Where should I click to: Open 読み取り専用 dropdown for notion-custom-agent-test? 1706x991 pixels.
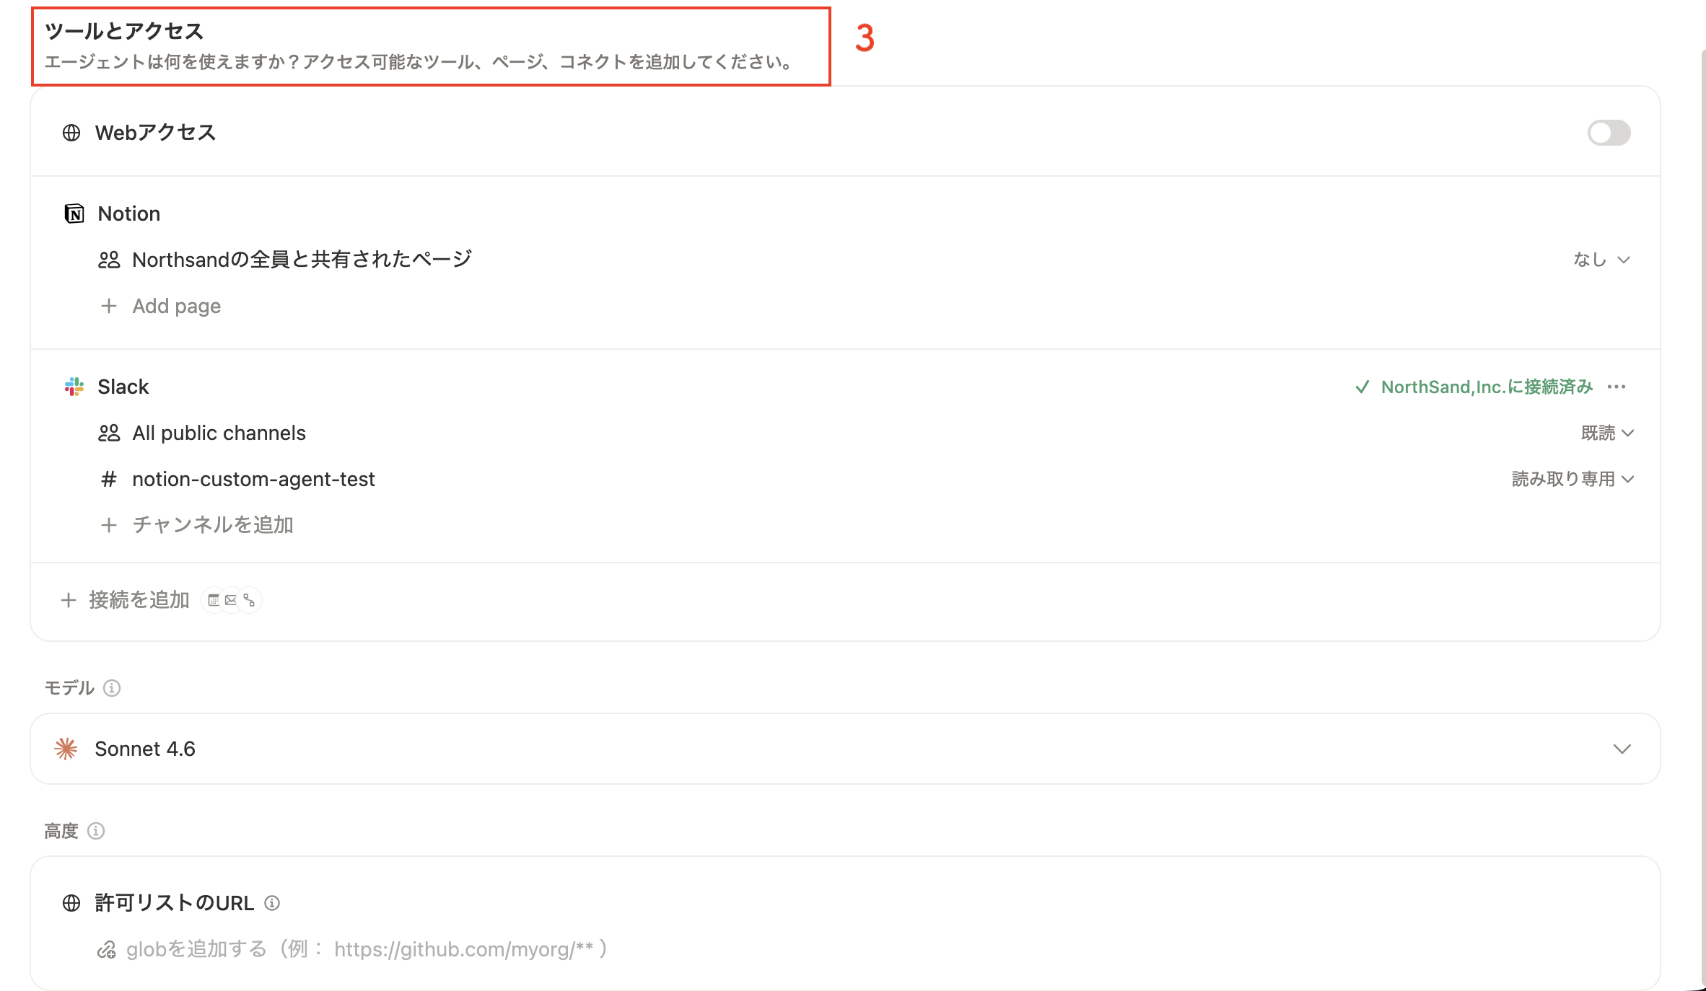coord(1572,479)
